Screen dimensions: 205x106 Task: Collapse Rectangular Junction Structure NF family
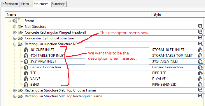point(15,44)
